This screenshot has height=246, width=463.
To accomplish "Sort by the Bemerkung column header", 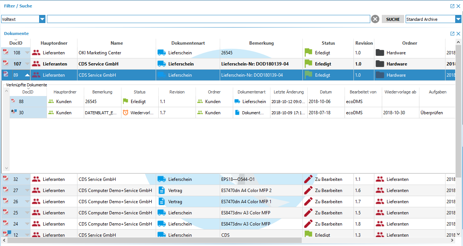I will click(x=261, y=43).
